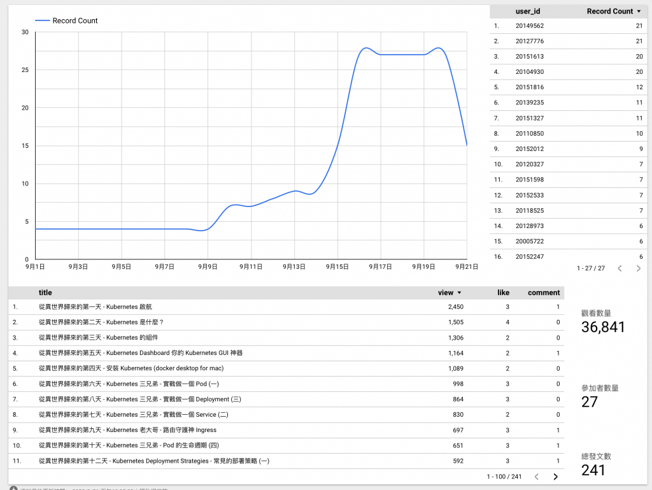Screen dimensions: 652x490
Task: Click the Record Count chart legend label
Action: (75, 20)
